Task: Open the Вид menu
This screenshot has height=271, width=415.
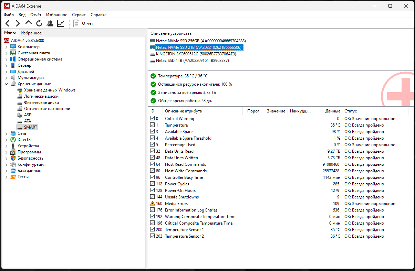Action: (x=22, y=15)
